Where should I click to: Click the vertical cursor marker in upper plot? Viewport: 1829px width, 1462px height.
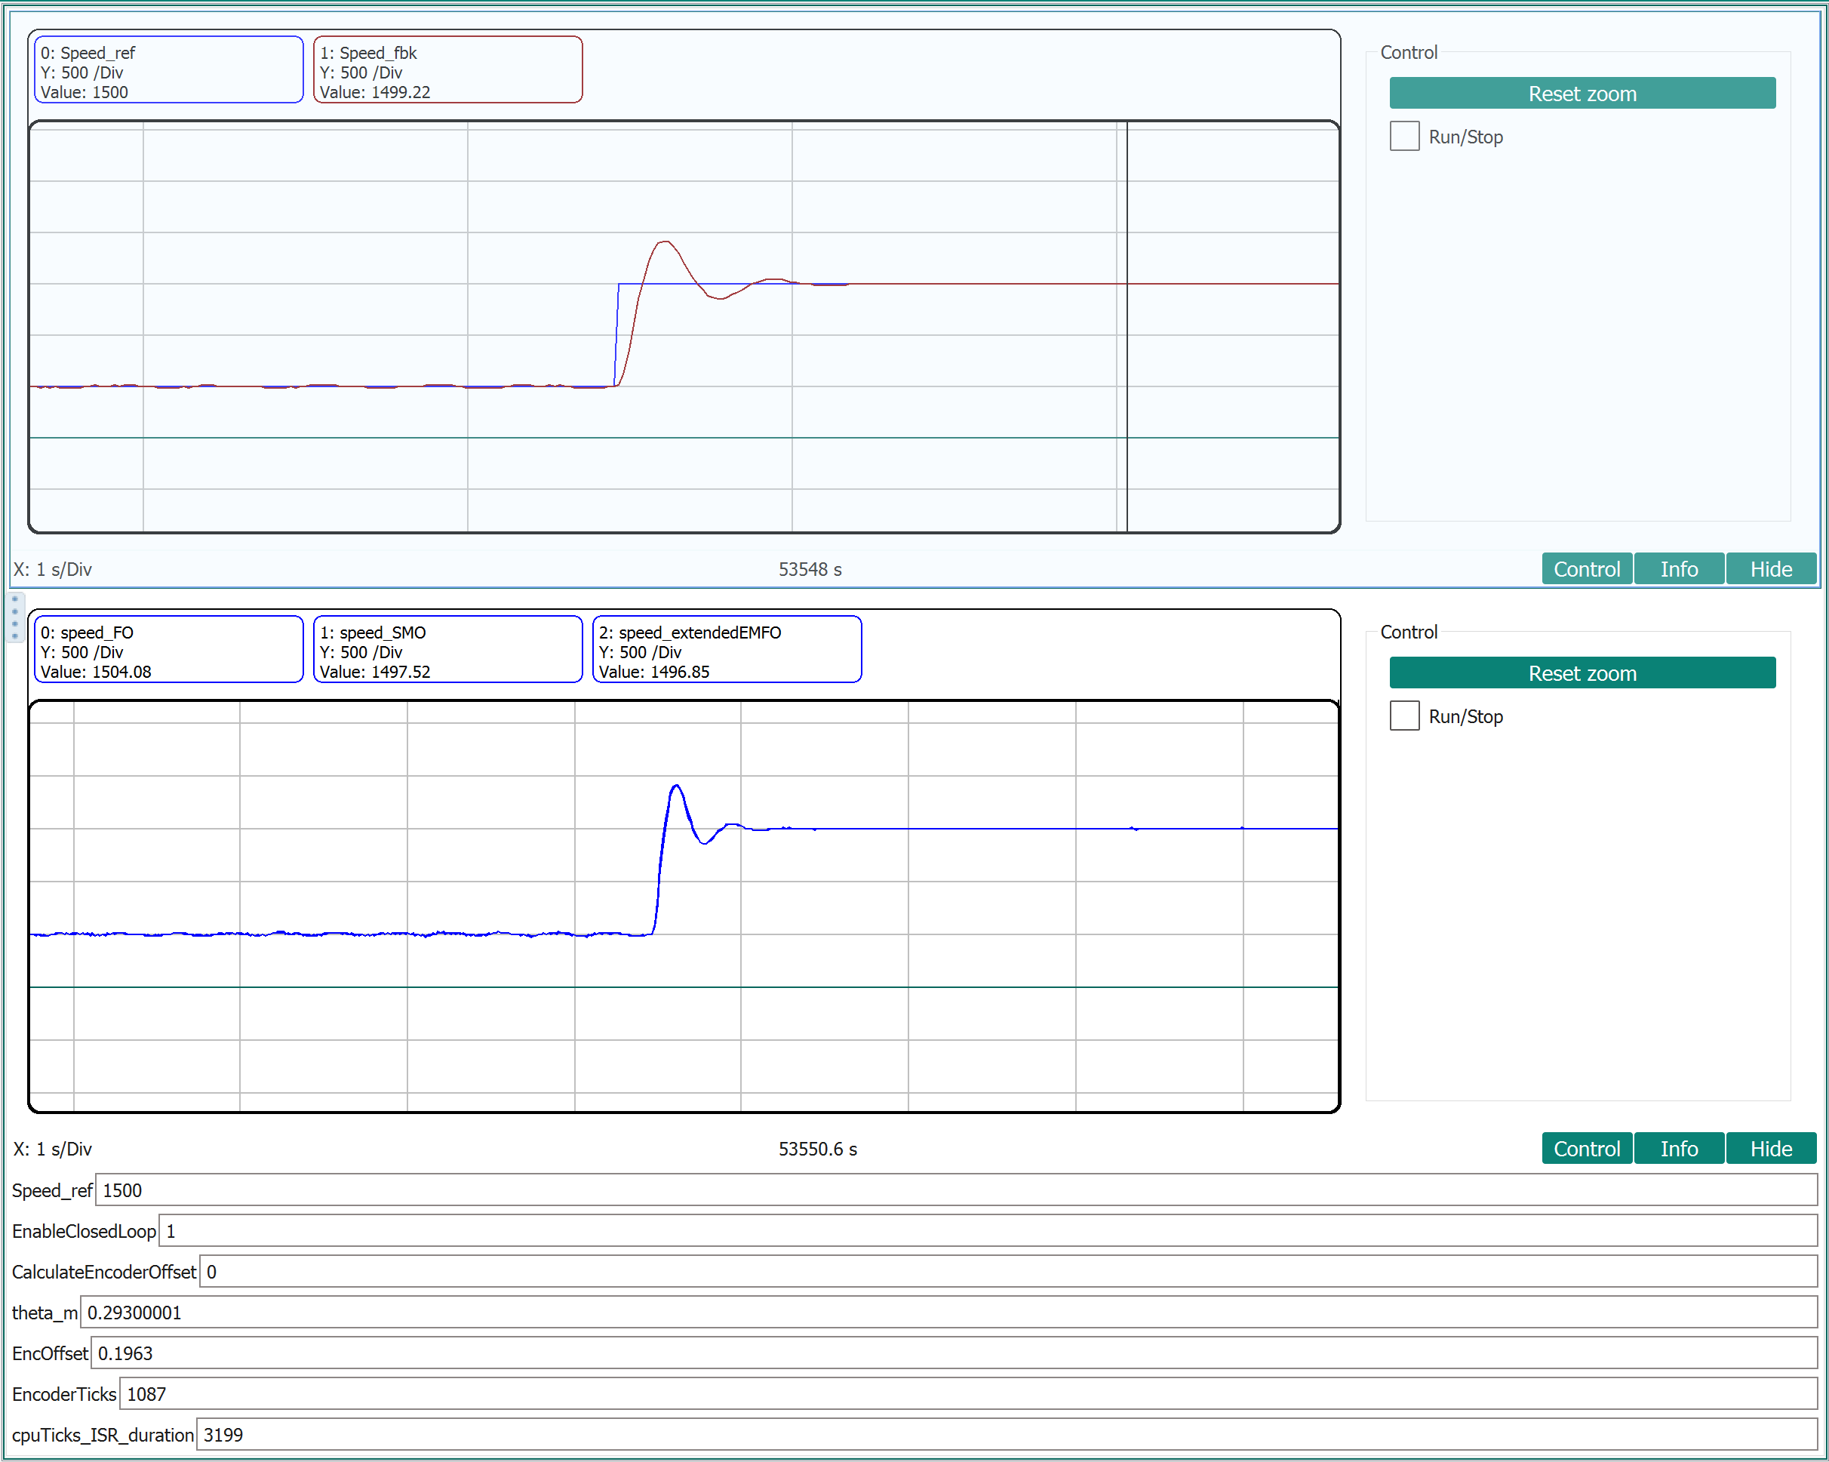tap(1127, 356)
